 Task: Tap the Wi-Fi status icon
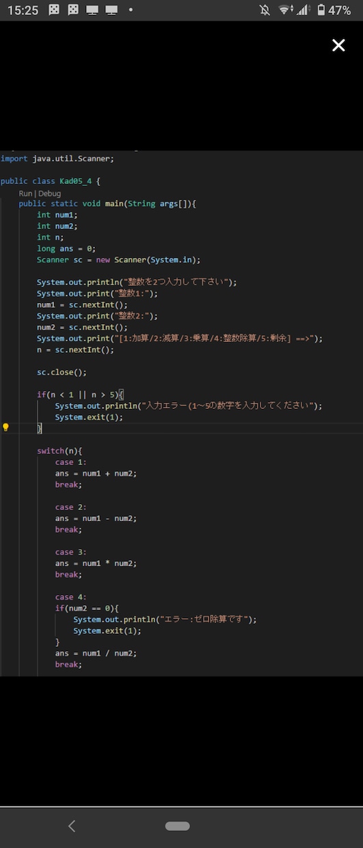point(286,10)
